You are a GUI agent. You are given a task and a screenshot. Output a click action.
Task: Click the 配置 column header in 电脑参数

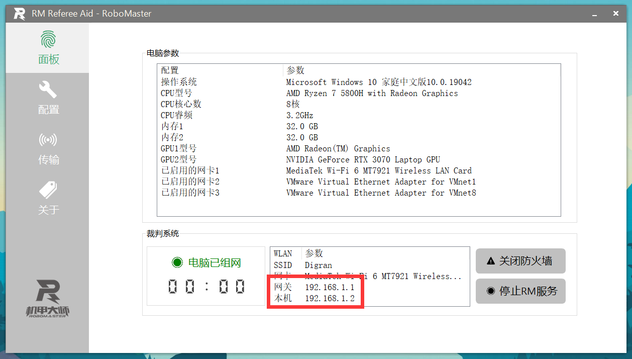point(220,70)
